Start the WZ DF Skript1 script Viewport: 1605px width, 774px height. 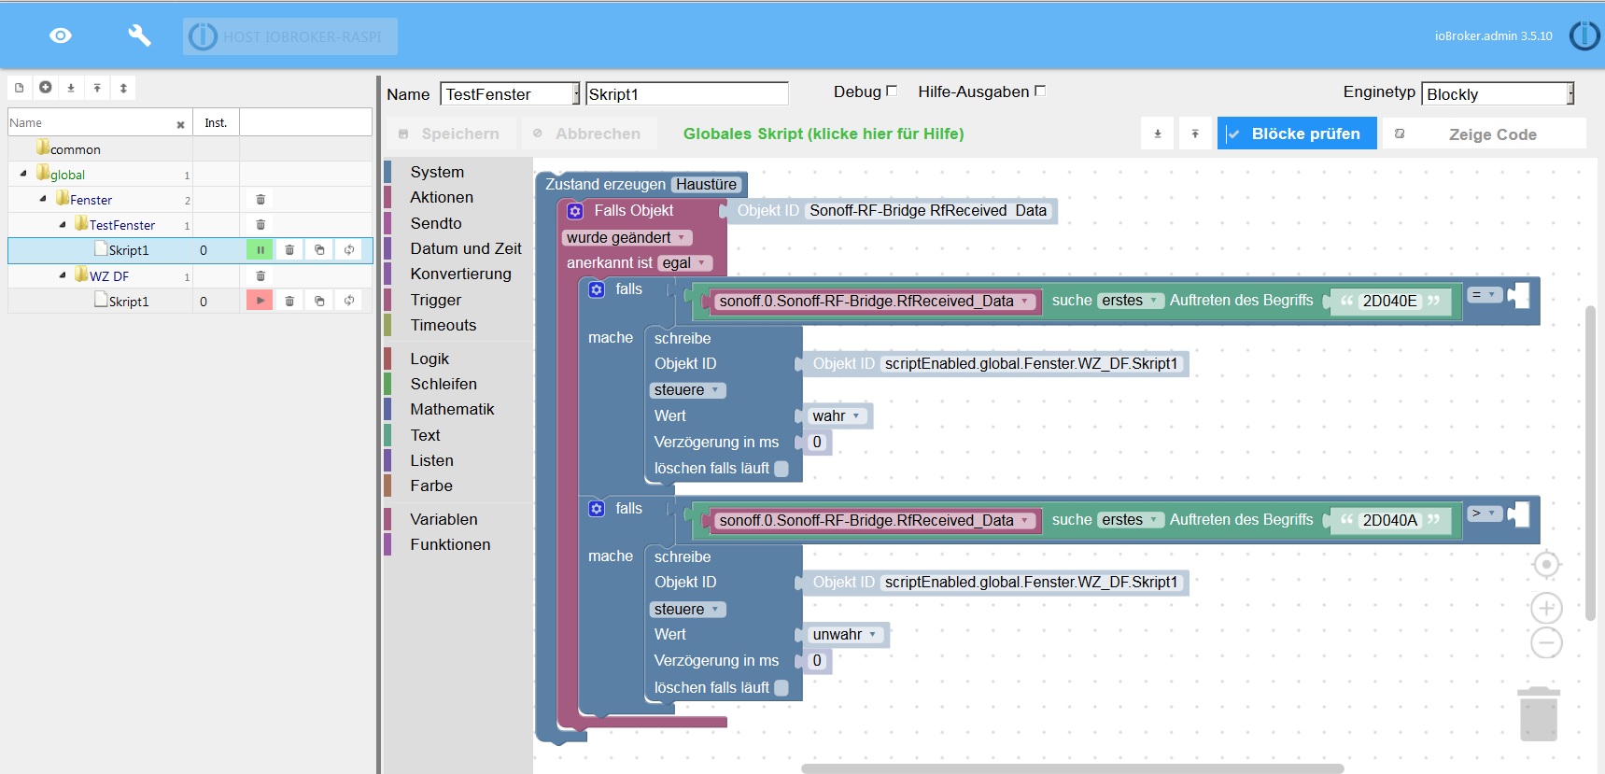[x=260, y=301]
